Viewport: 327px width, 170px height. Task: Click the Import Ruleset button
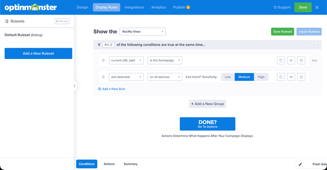309,32
